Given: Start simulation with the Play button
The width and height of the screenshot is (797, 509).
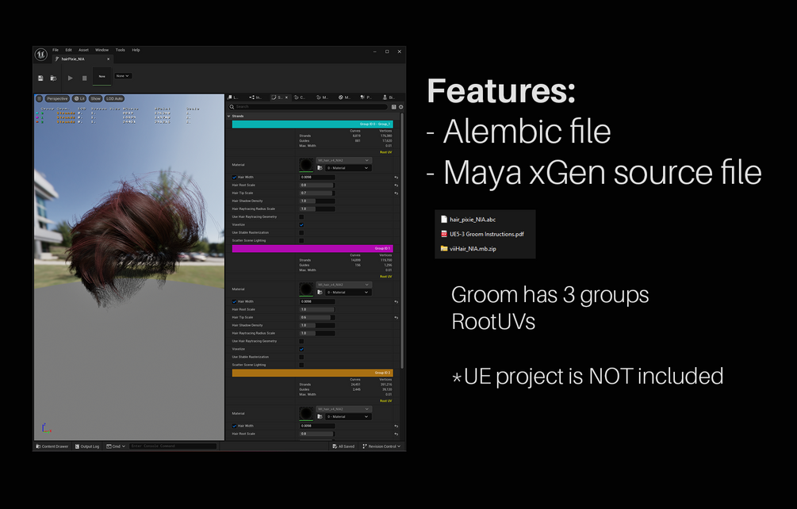Looking at the screenshot, I should click(x=70, y=78).
